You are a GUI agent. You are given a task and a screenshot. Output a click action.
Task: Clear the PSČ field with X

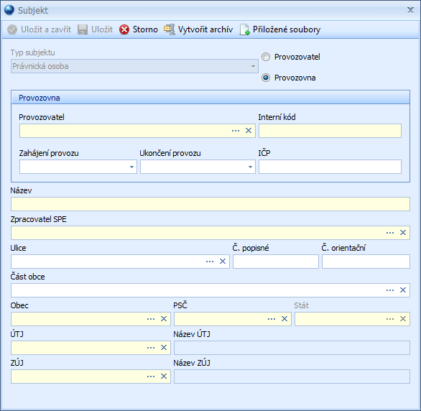(284, 319)
